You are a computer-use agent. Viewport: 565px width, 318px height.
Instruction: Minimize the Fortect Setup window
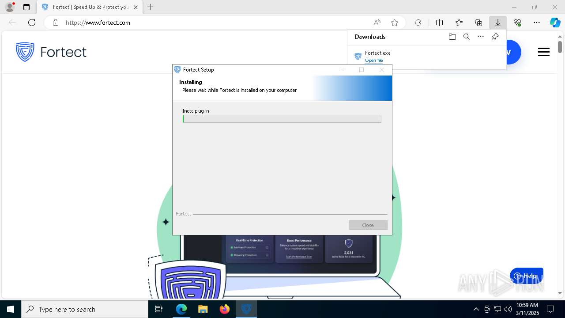(x=341, y=70)
